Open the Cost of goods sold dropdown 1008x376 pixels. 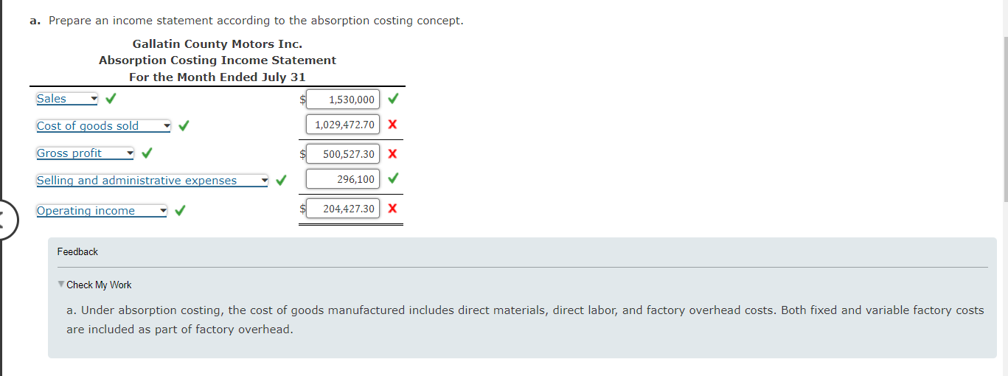[x=103, y=126]
